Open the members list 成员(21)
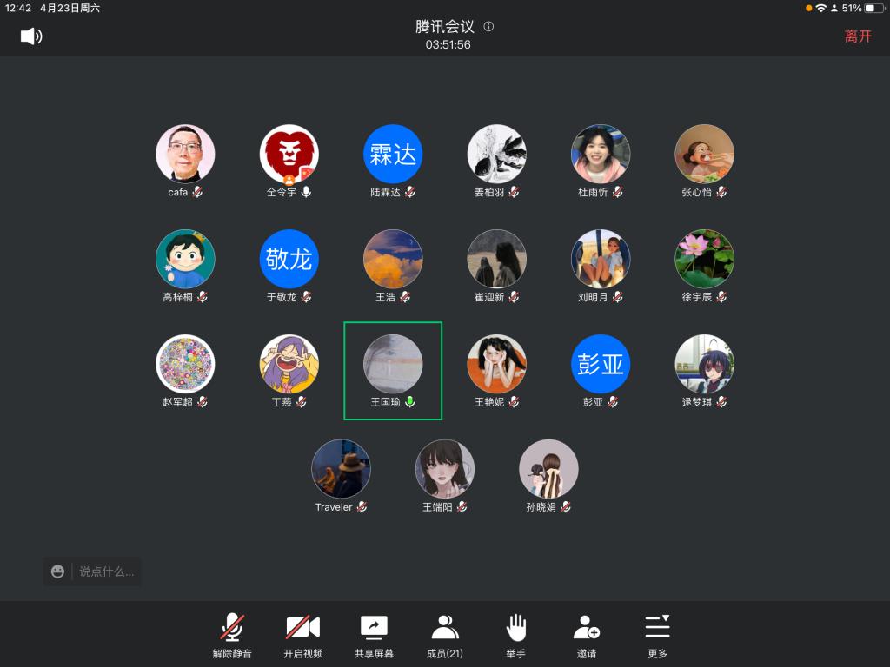This screenshot has width=890, height=667. pos(444,636)
